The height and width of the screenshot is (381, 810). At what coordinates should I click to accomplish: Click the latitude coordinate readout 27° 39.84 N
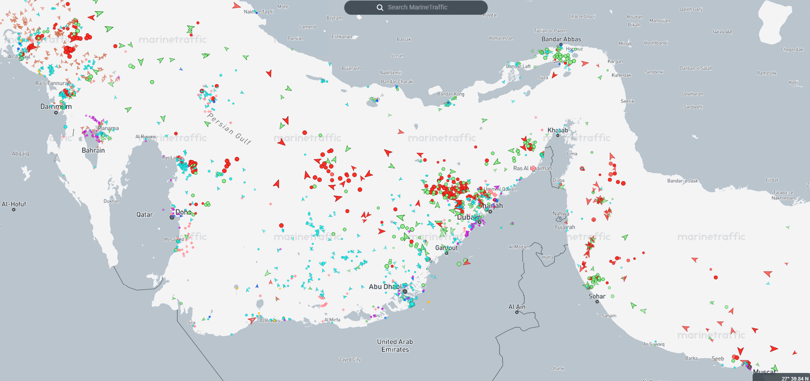point(794,378)
